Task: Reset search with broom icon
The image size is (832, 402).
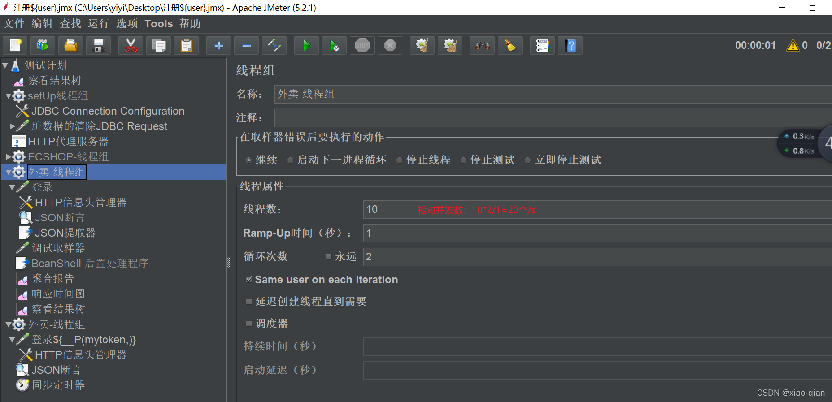Action: click(510, 45)
